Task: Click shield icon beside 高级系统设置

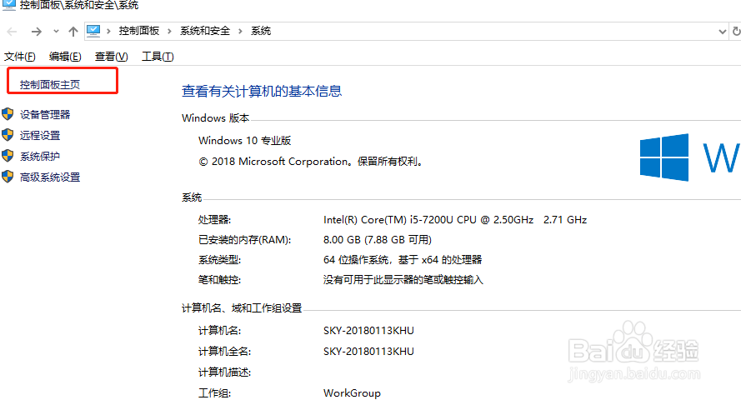Action: click(x=8, y=177)
